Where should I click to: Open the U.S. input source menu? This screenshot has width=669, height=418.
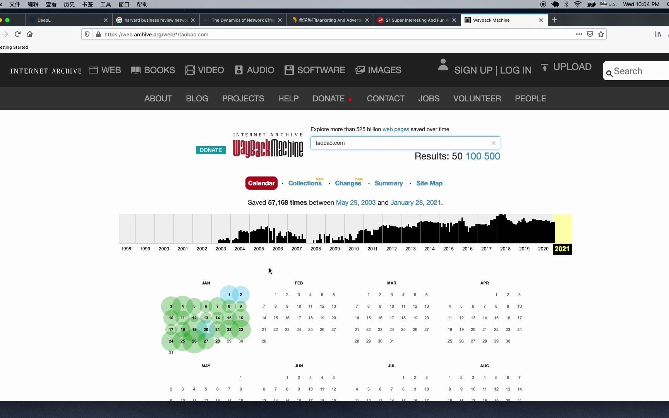tap(608, 4)
